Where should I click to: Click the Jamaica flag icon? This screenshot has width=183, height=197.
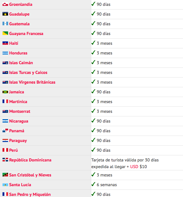tap(5, 92)
